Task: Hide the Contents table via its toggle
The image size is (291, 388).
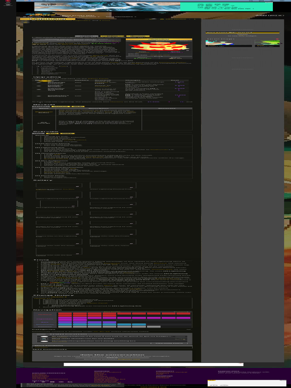Action: (63, 67)
